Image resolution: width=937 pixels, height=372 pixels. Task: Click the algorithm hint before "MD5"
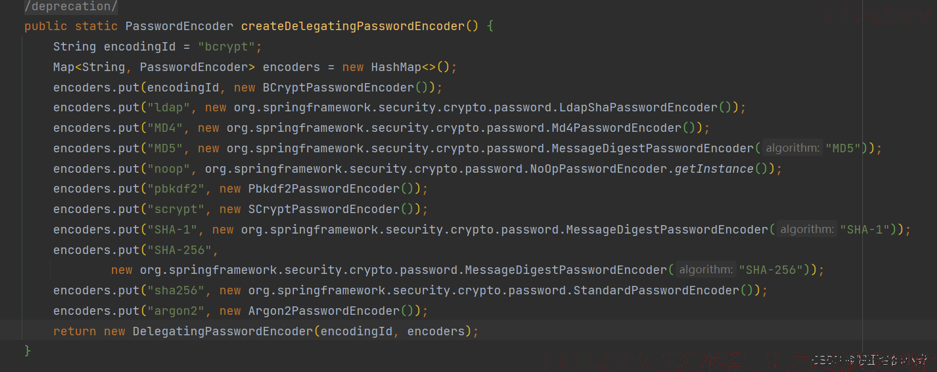tap(792, 148)
